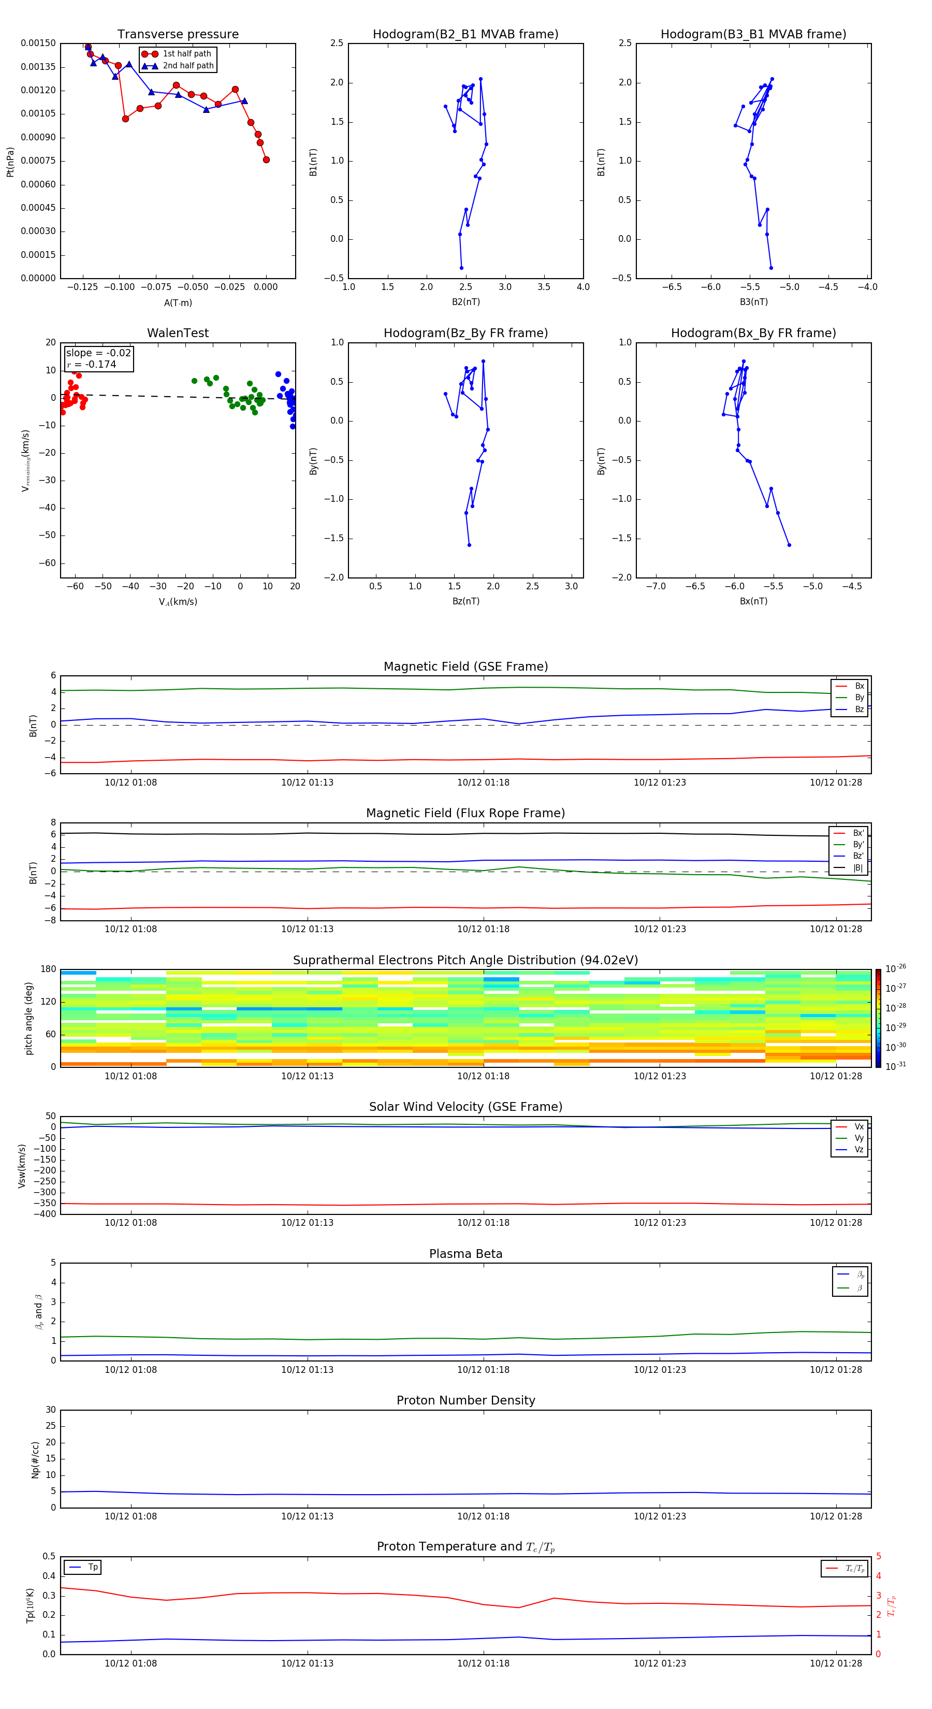The image size is (932, 1709).
Task: Select the blue 'Bz' GSE legend entry
Action: coord(850,709)
